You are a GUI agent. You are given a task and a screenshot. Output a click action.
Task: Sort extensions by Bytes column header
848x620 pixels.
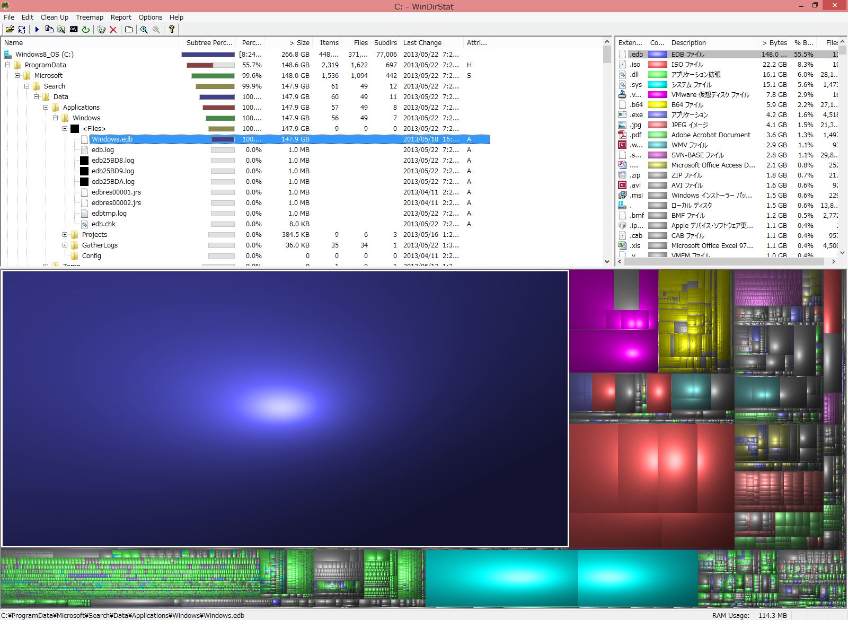774,42
